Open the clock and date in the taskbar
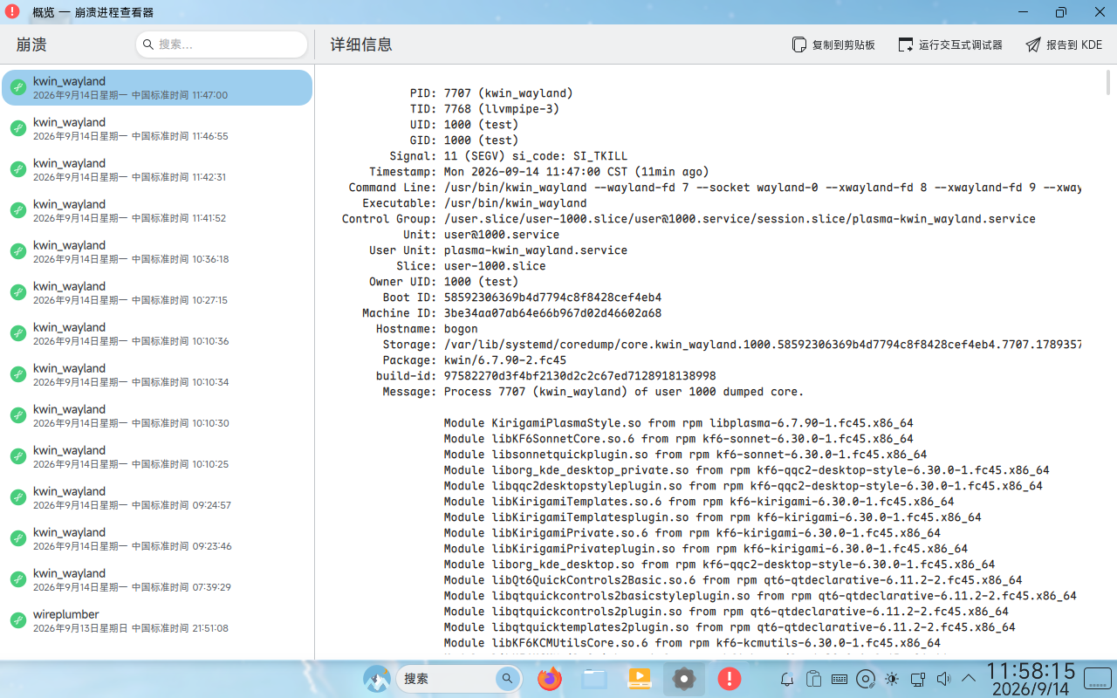 tap(1031, 679)
